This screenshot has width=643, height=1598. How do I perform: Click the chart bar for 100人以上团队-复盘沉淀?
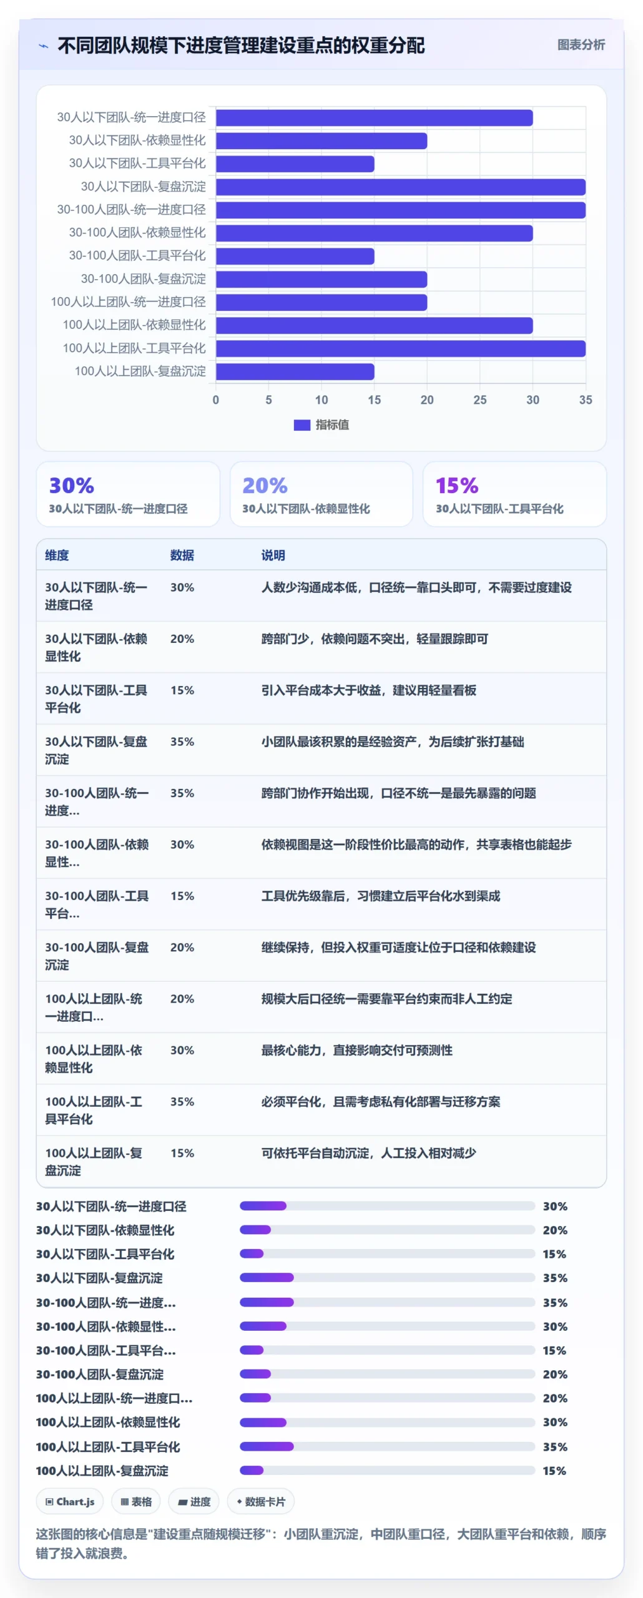coord(295,372)
